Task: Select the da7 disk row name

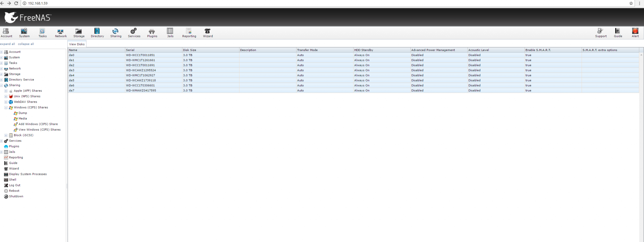Action: tap(71, 91)
